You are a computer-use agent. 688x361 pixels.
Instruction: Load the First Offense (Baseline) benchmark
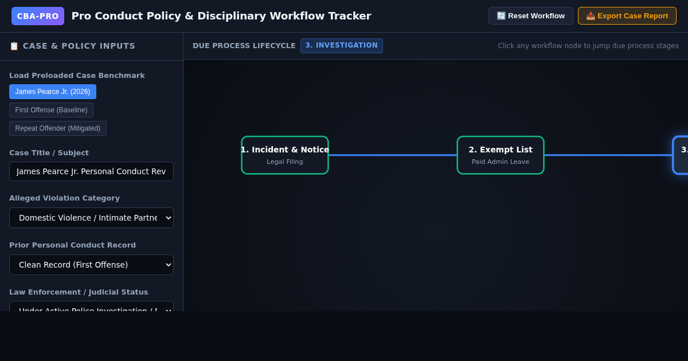(x=51, y=110)
